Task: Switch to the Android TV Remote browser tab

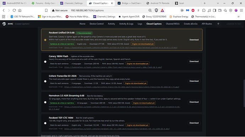Action: [x=158, y=3]
